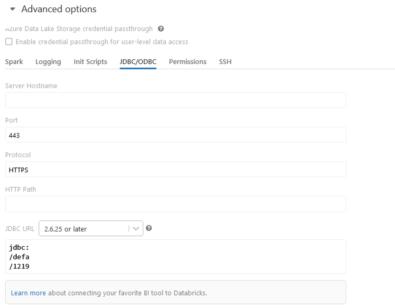Screen dimensions: 395x308
Task: Click 'Enable credential passthrough for user-level data access' label
Action: (x=102, y=42)
